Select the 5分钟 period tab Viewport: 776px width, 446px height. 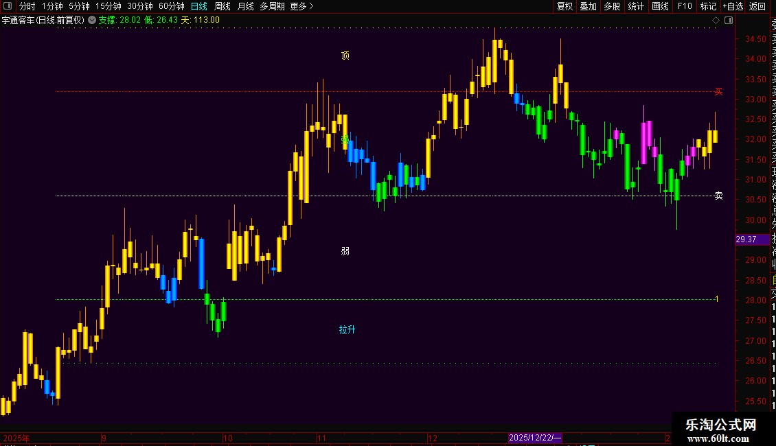[x=79, y=6]
